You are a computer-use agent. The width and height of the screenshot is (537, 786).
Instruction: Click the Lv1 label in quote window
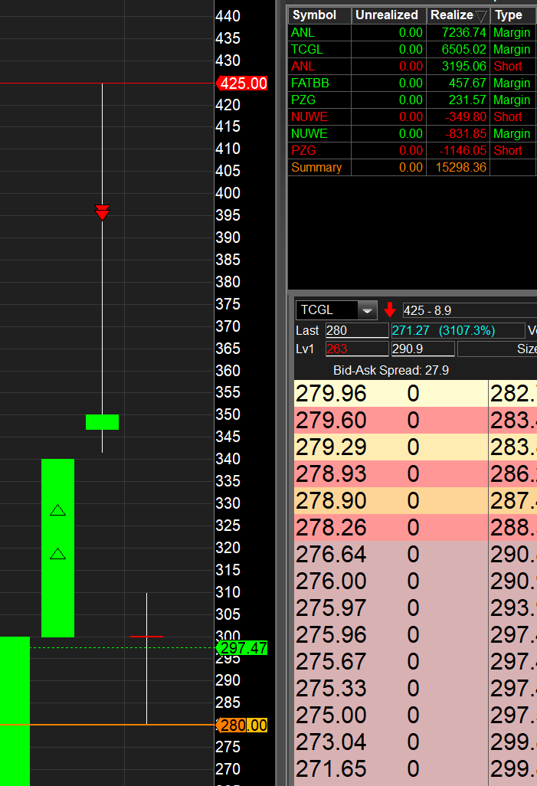(x=304, y=349)
